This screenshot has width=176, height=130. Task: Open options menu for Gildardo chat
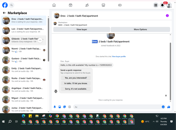tap(40, 40)
